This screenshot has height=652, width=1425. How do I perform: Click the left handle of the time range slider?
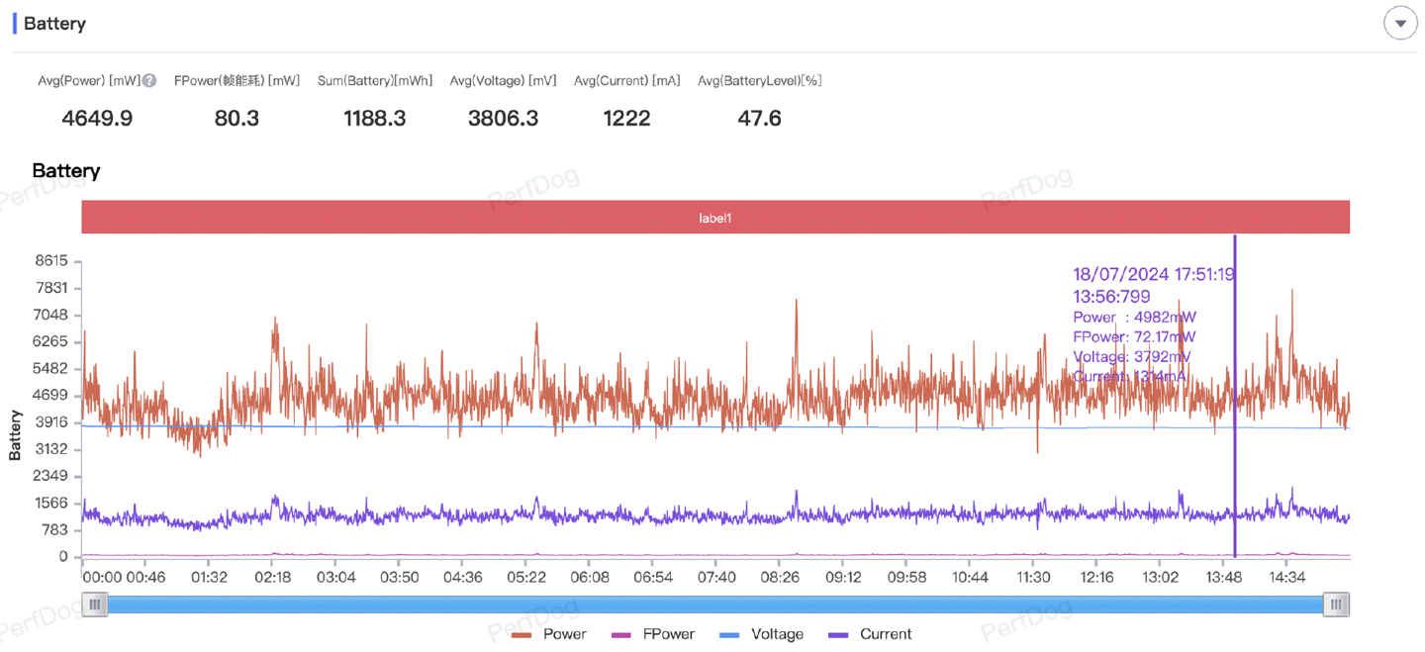click(x=95, y=605)
